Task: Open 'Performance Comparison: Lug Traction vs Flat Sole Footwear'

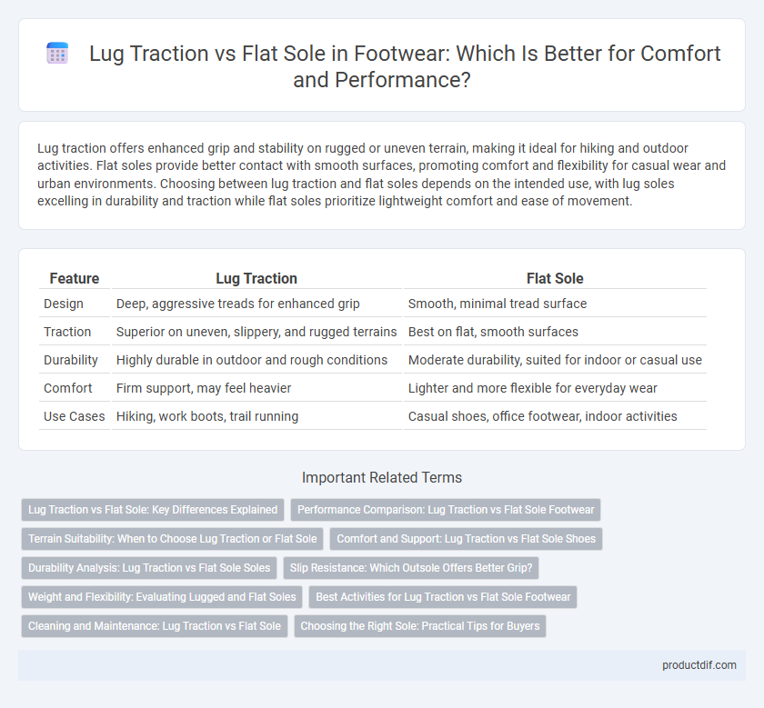Action: (x=446, y=510)
